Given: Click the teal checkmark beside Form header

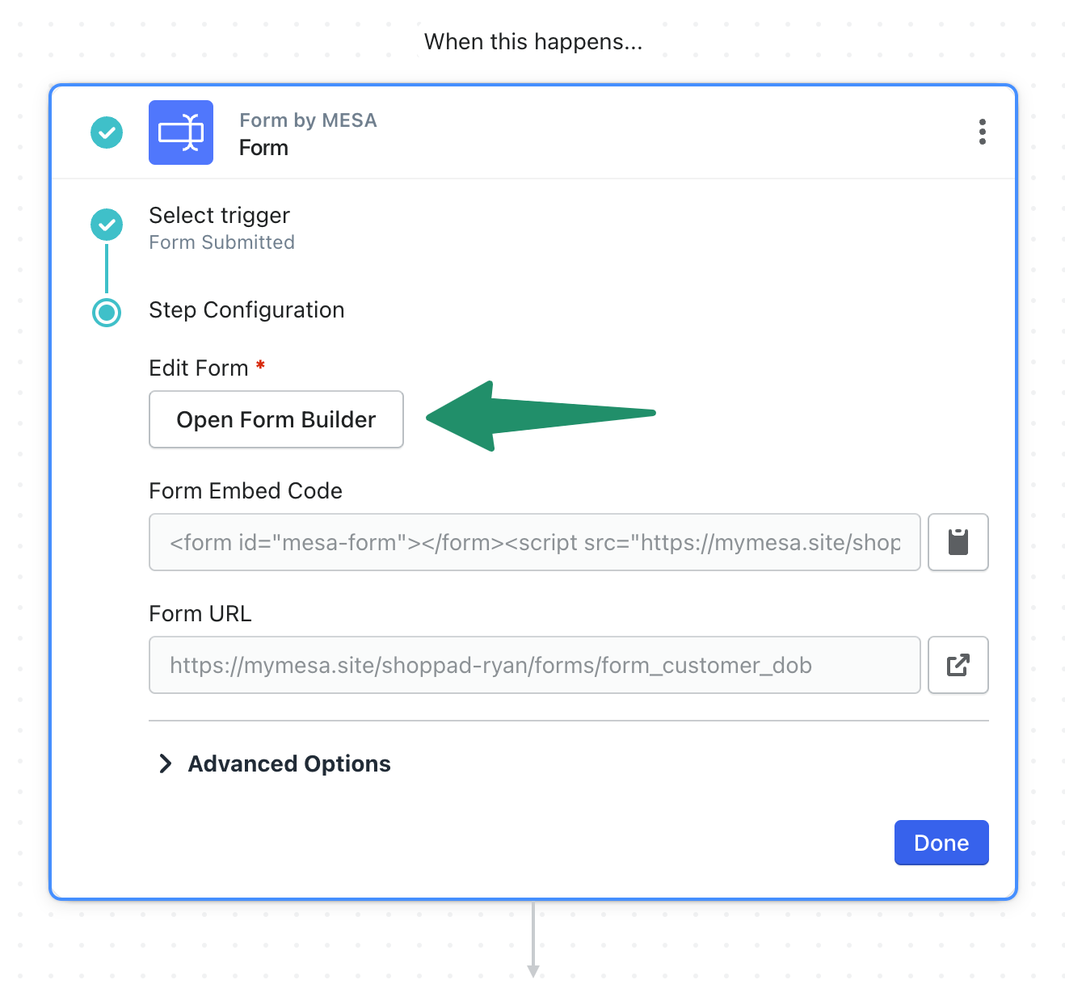Looking at the screenshot, I should coord(107,132).
